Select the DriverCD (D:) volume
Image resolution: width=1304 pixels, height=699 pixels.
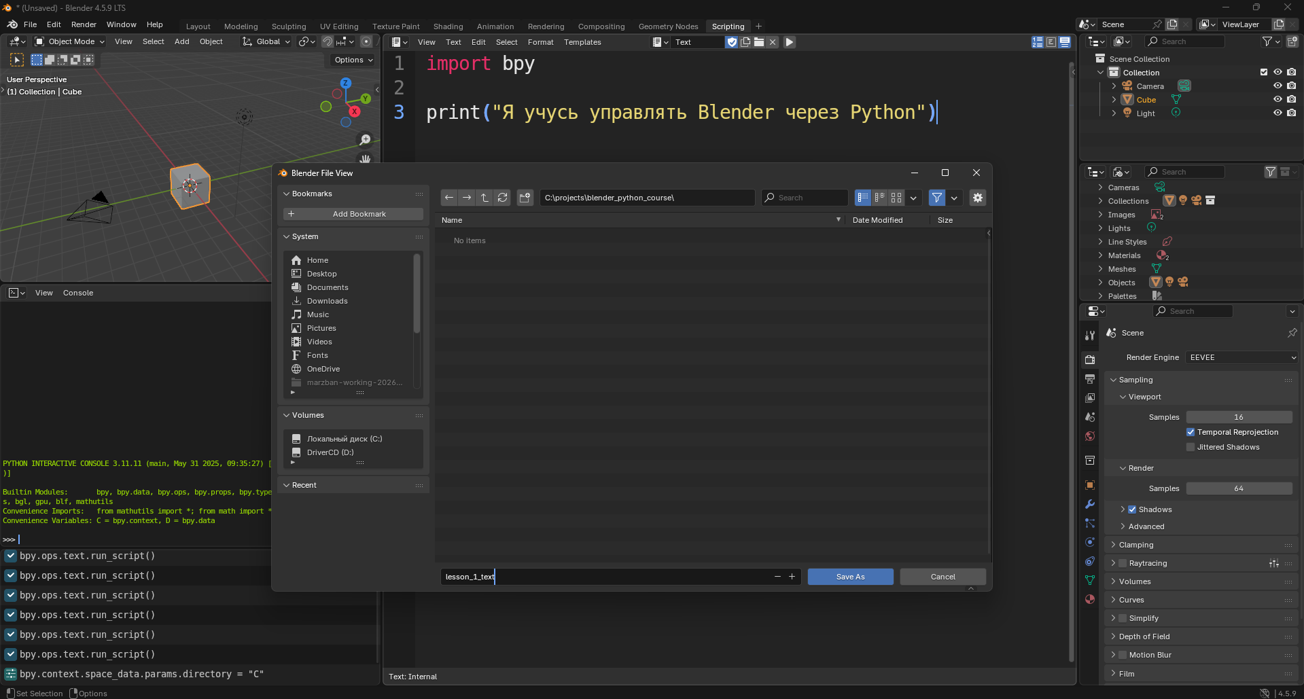point(330,452)
